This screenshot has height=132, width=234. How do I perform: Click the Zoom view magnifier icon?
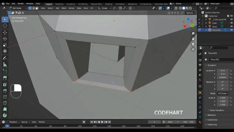click(193, 33)
